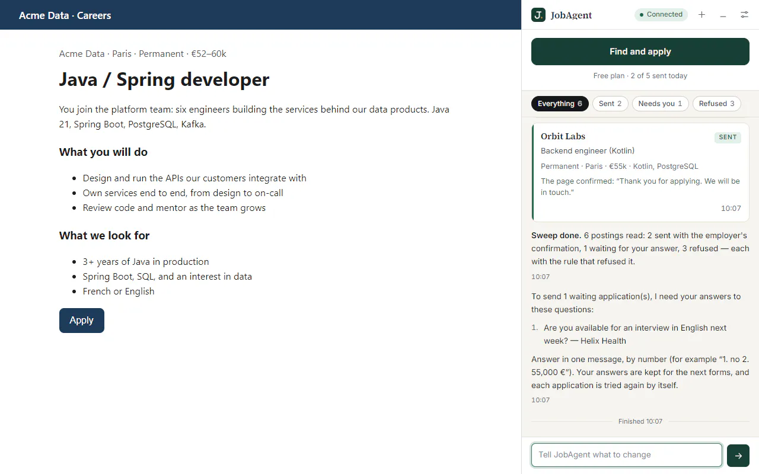Click the Thank you for applying confirmation text
This screenshot has height=474, width=759.
[640, 187]
